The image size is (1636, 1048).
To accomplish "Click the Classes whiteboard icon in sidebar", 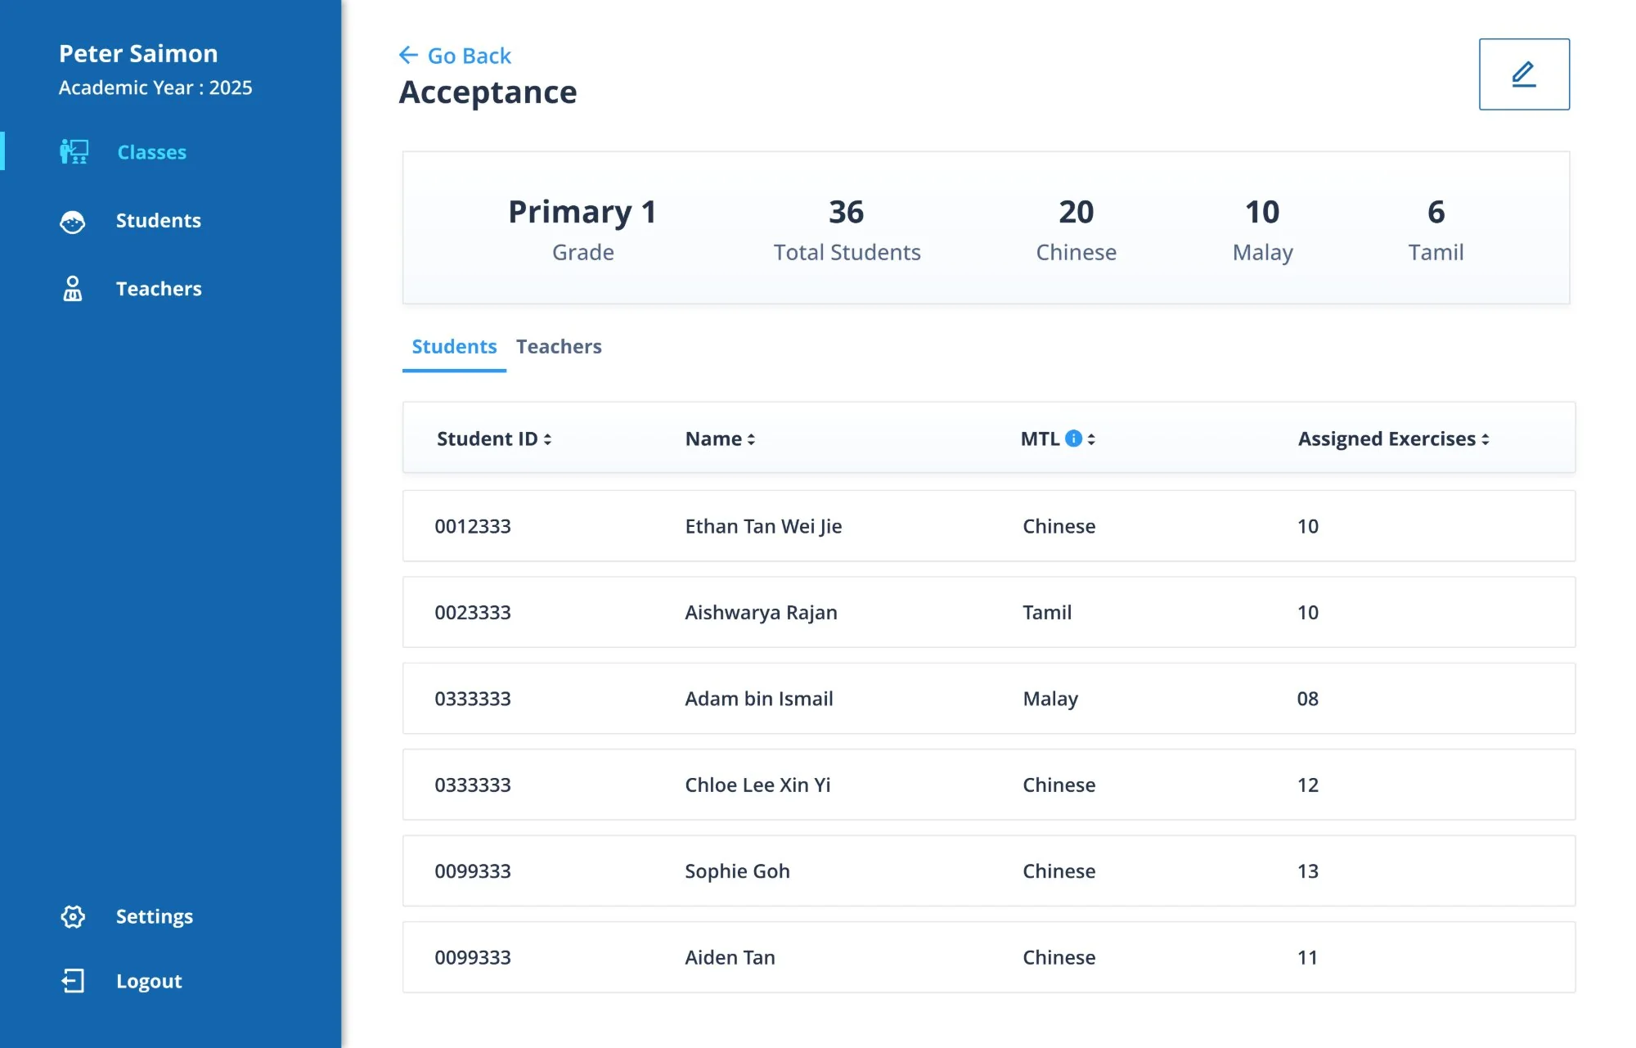I will pyautogui.click(x=74, y=151).
